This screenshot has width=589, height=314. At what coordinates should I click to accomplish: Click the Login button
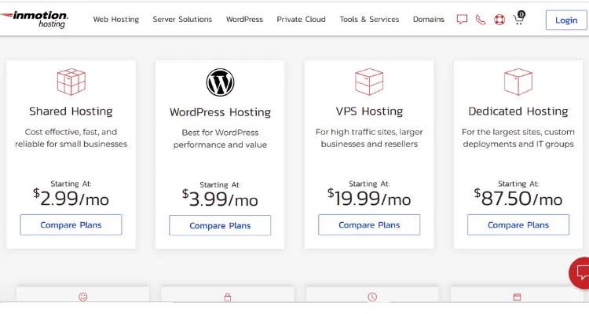[x=566, y=20]
